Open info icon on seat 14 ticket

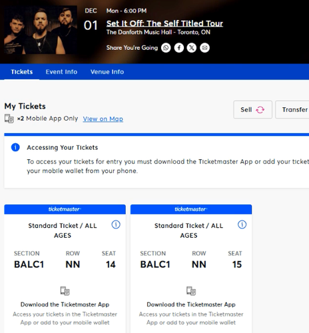coord(116,224)
